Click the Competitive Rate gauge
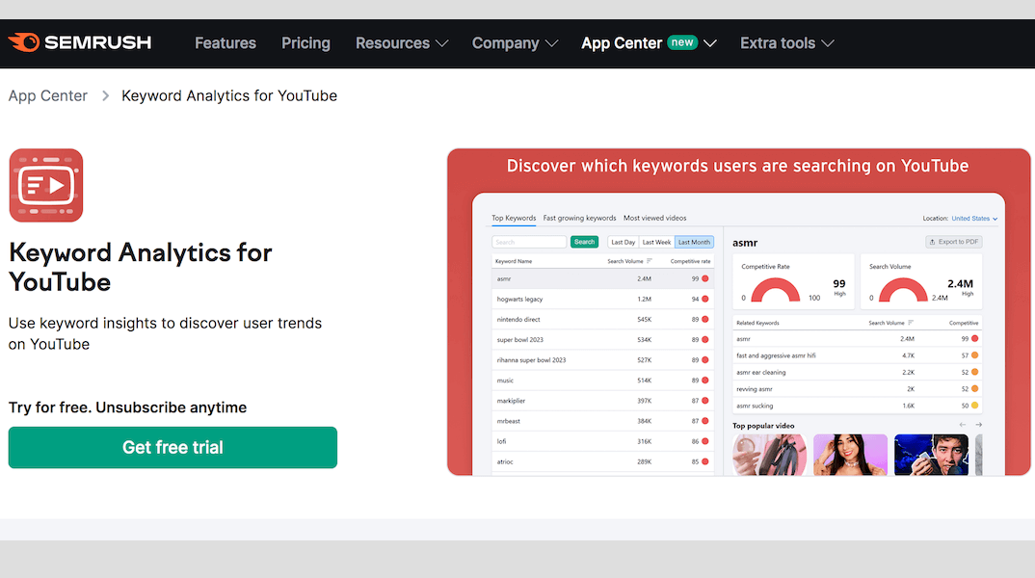Screen dimensions: 1035x578 pyautogui.click(x=776, y=290)
